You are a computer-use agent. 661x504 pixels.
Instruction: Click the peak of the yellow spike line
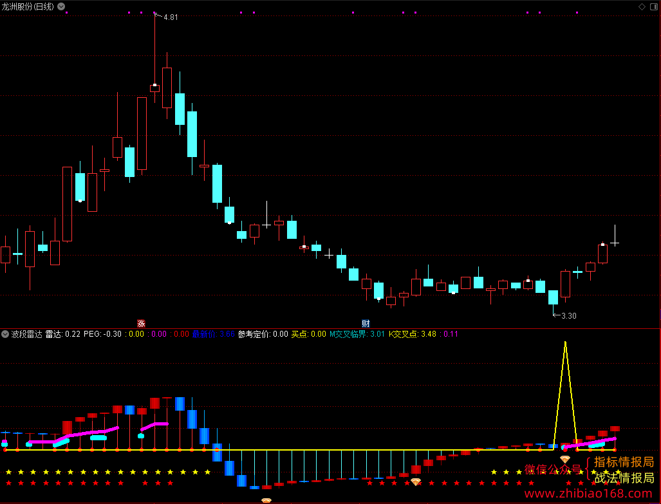[x=565, y=342]
